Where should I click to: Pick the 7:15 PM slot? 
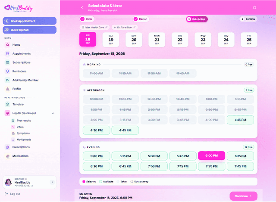tap(183, 166)
